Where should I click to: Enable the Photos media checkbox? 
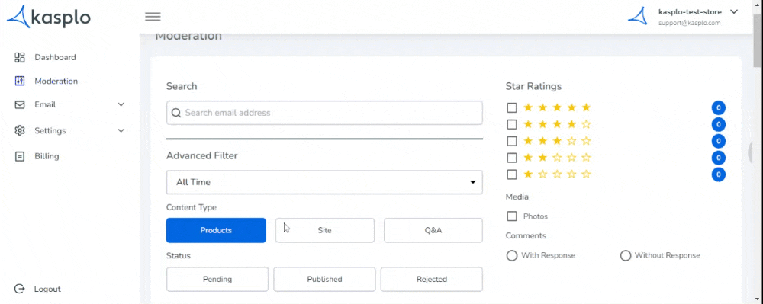[x=512, y=216]
